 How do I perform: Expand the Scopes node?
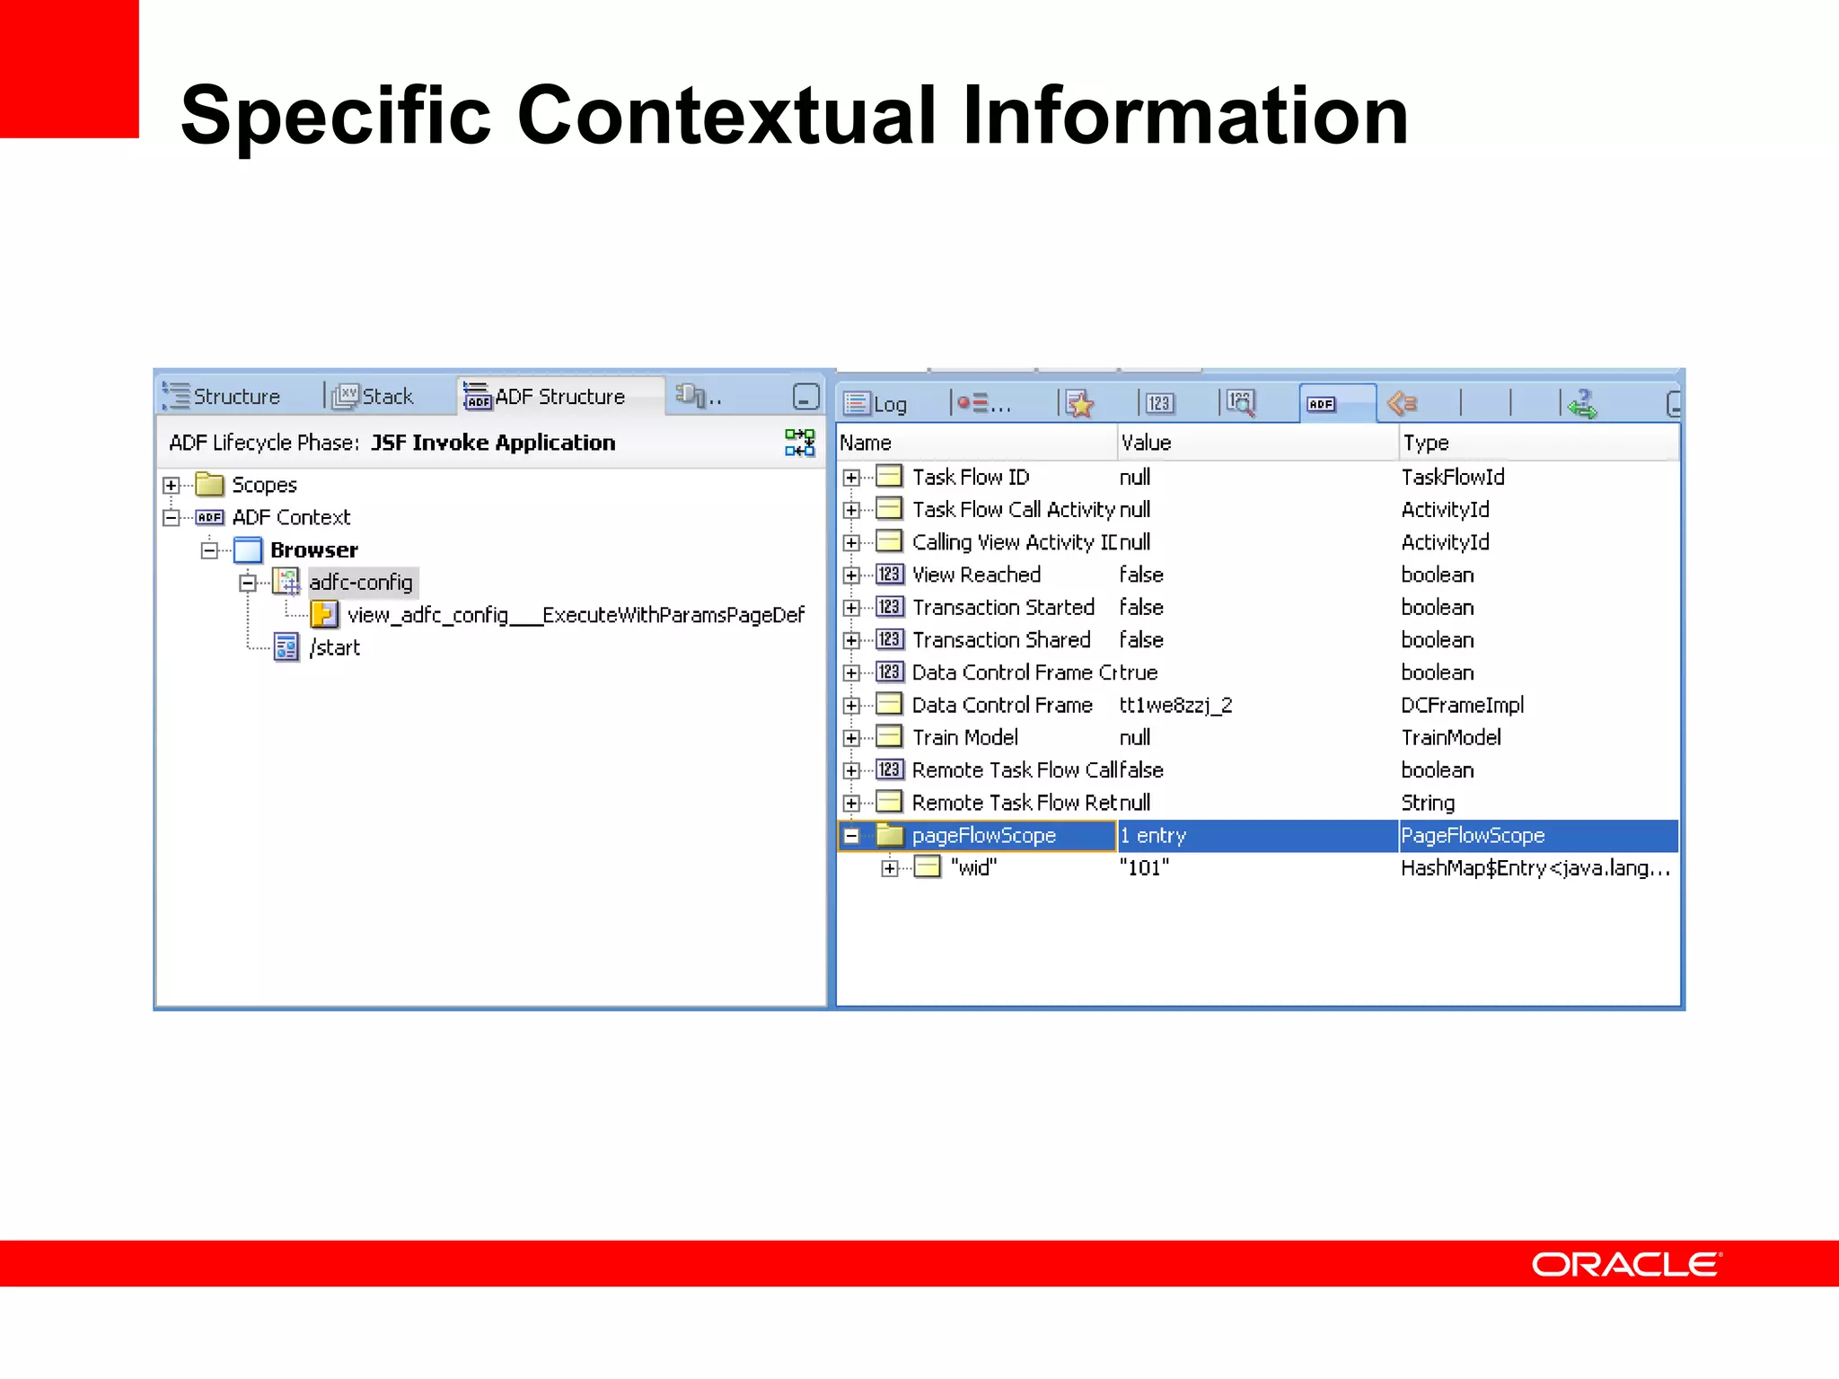tap(171, 486)
